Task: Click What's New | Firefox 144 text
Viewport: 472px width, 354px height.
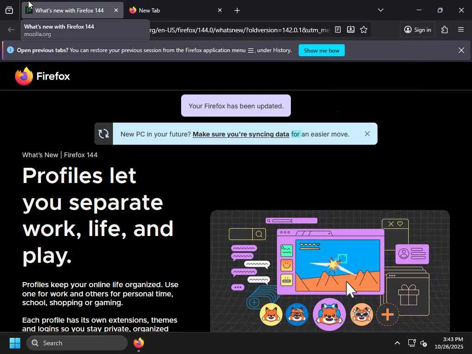Action: click(x=60, y=155)
